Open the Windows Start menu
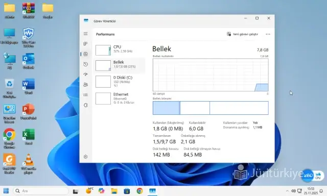Image resolution: width=327 pixels, height=196 pixels. point(6,191)
